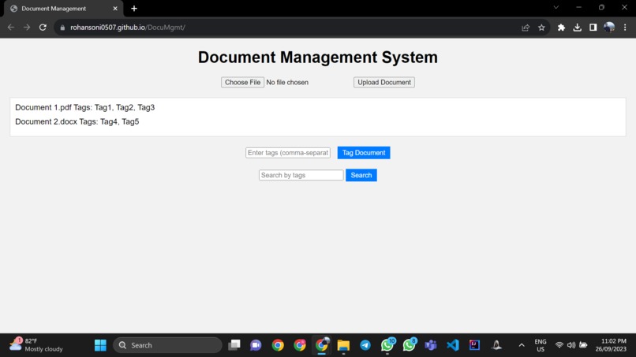Image resolution: width=636 pixels, height=357 pixels.
Task: Open File Explorer from taskbar
Action: (x=343, y=345)
